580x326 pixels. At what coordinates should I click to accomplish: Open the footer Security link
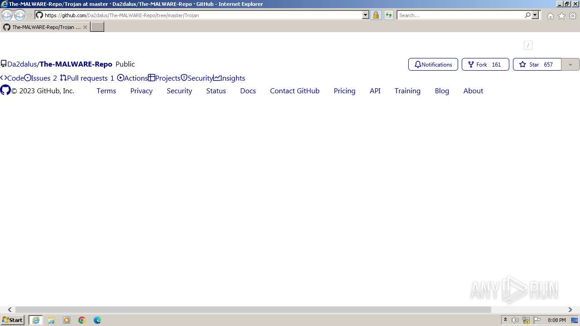(x=179, y=91)
